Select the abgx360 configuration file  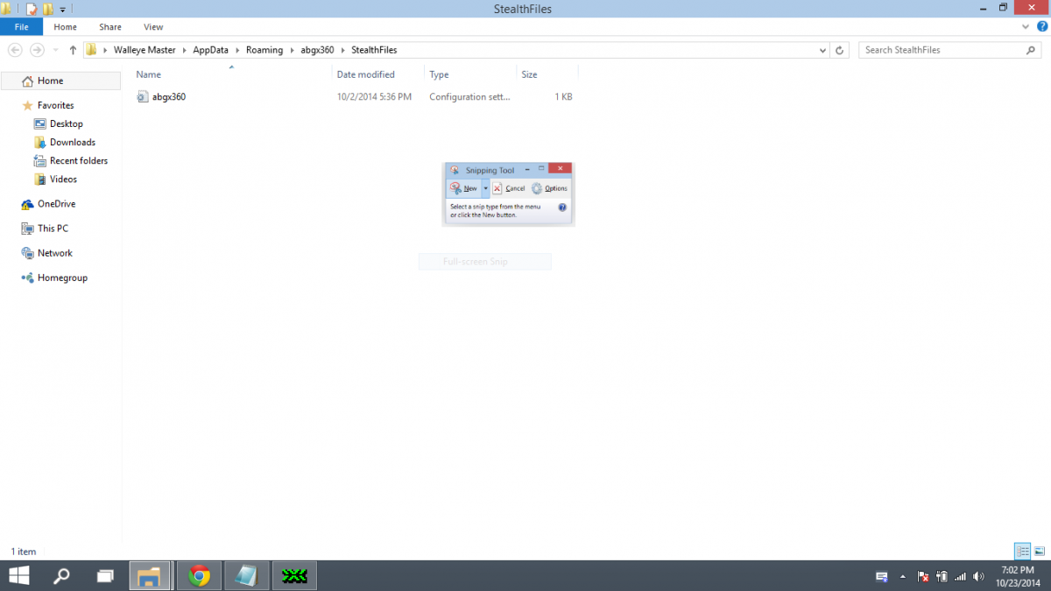[x=168, y=96]
